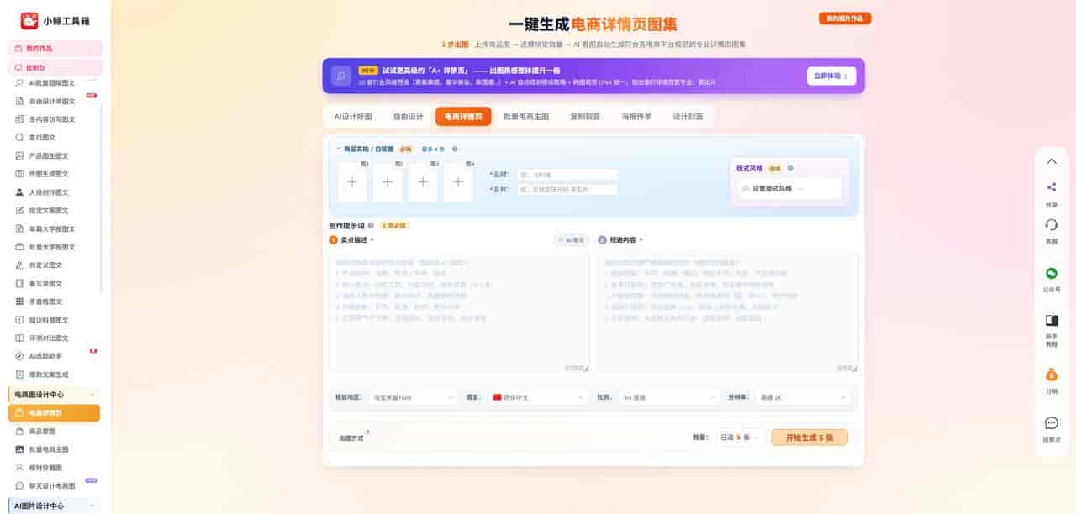Upload an image to the 图4 slot
Screen dimensions: 1076x514
point(458,182)
